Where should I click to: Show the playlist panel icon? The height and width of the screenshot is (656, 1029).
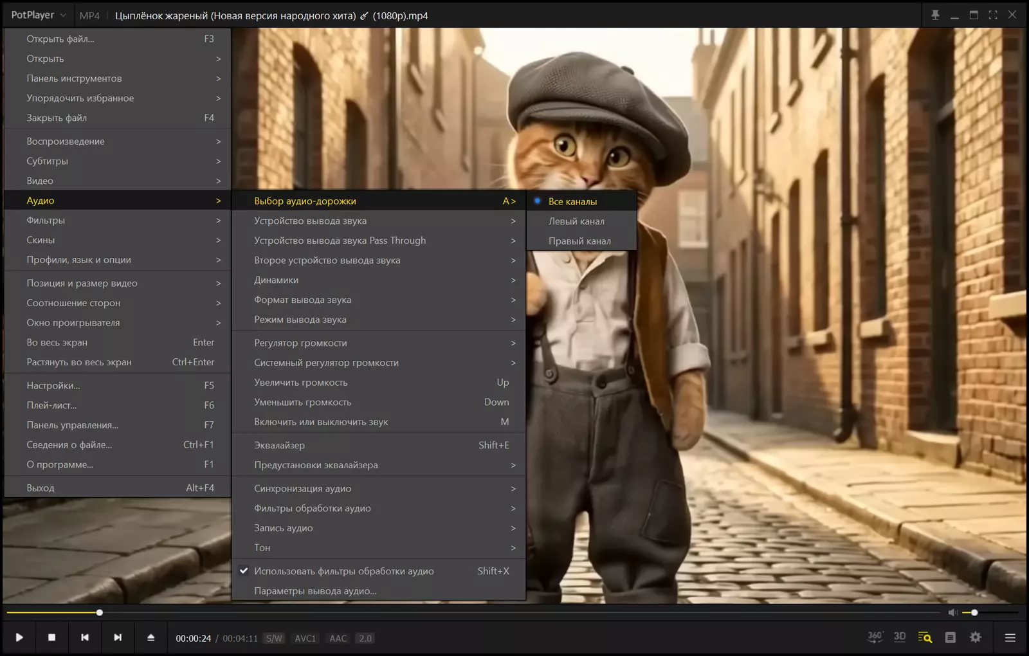[x=951, y=637]
